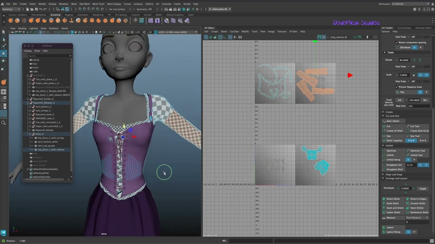
Task: Click the Sew command icon
Action: 384,136
